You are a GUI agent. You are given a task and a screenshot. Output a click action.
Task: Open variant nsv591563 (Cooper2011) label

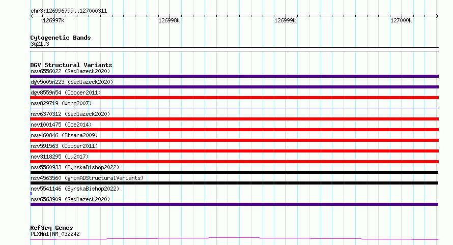[x=64, y=146]
